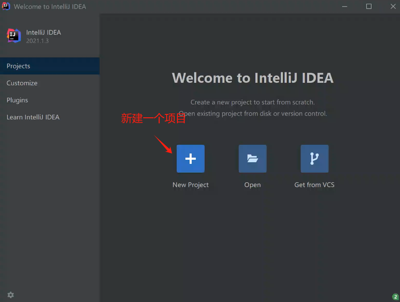This screenshot has width=400, height=302.
Task: Select the Projects tab
Action: point(50,66)
